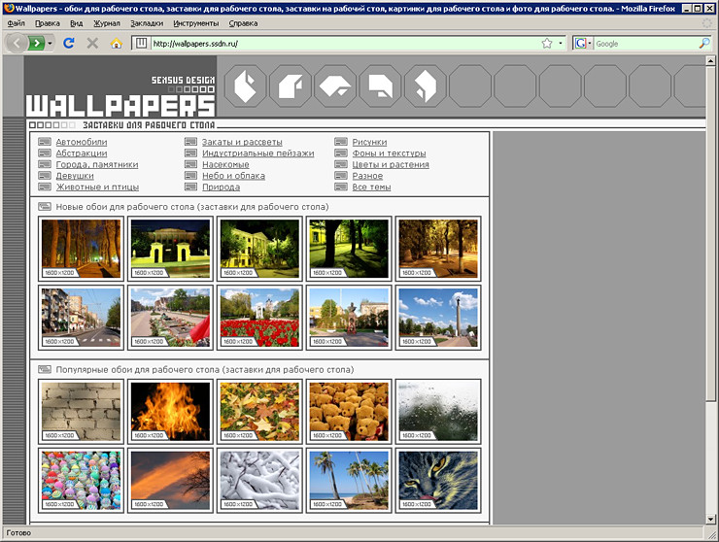
Task: Go to the Home page icon
Action: tap(117, 44)
